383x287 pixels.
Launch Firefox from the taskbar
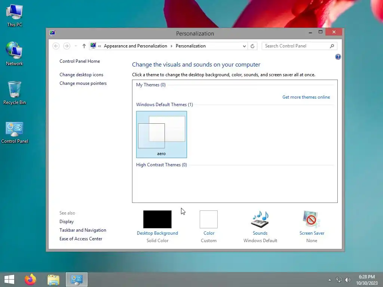30,280
